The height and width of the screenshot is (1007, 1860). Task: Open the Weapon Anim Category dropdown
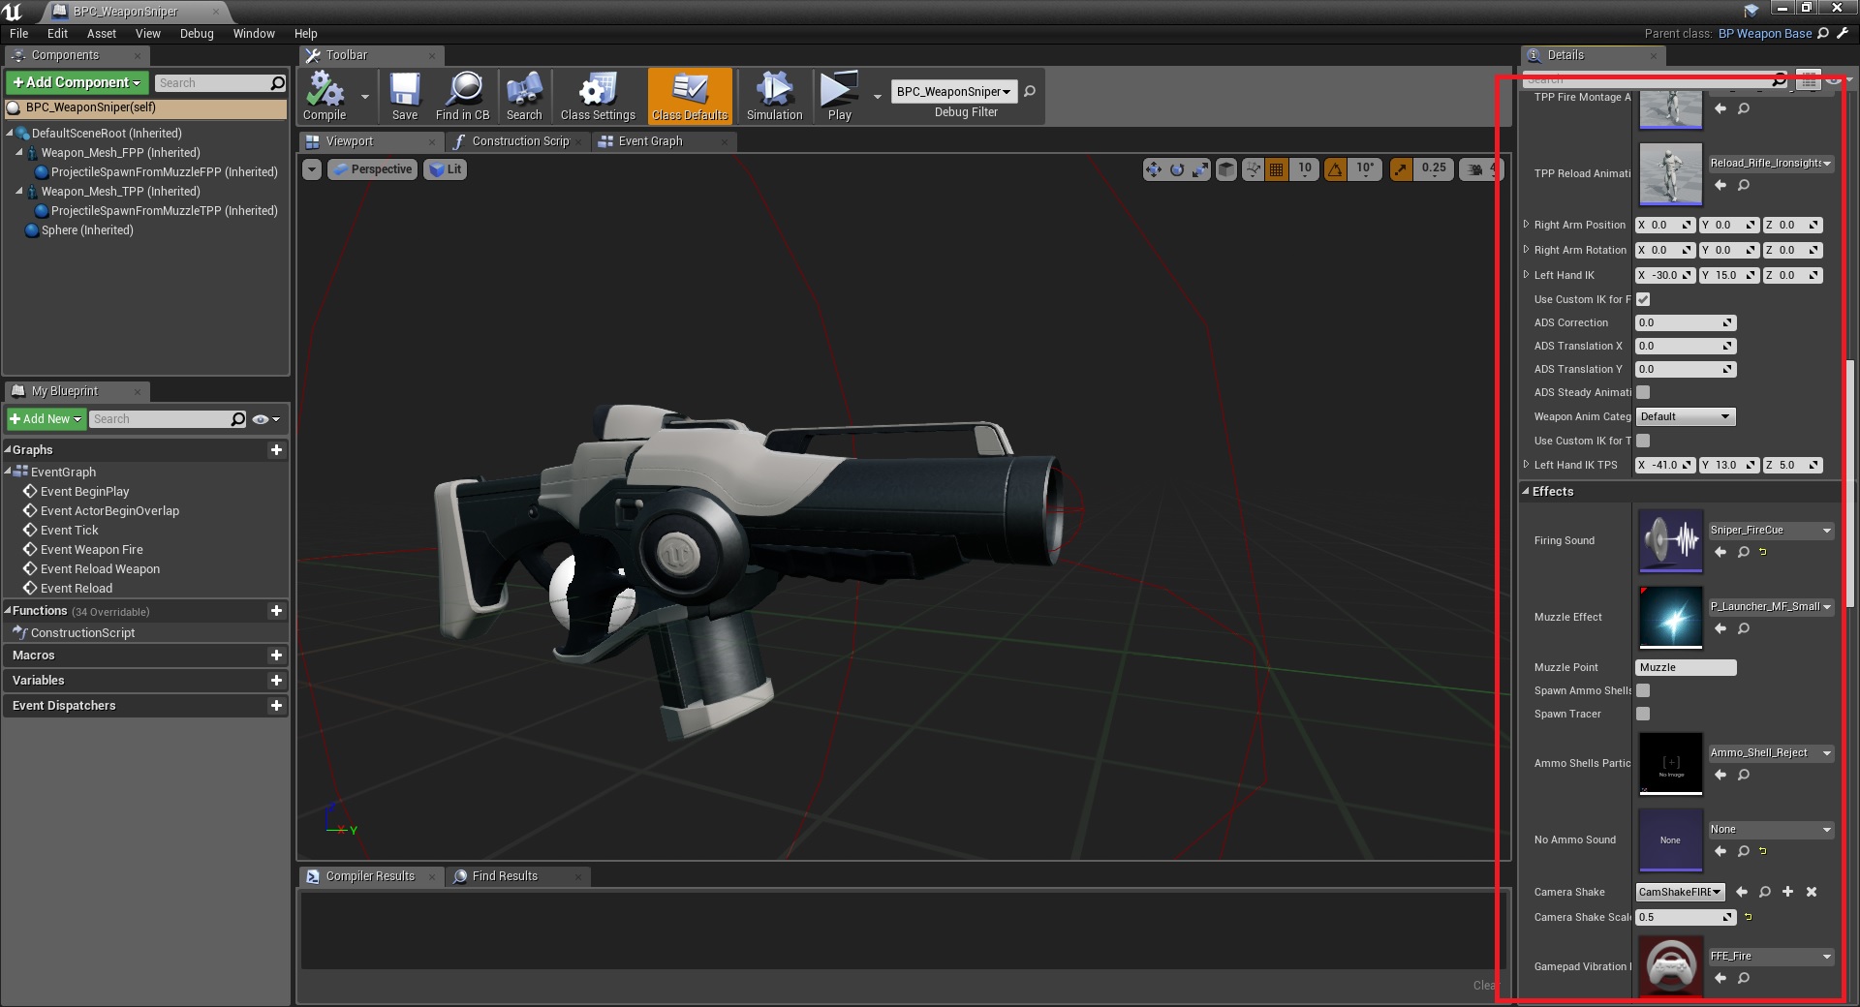[1686, 416]
